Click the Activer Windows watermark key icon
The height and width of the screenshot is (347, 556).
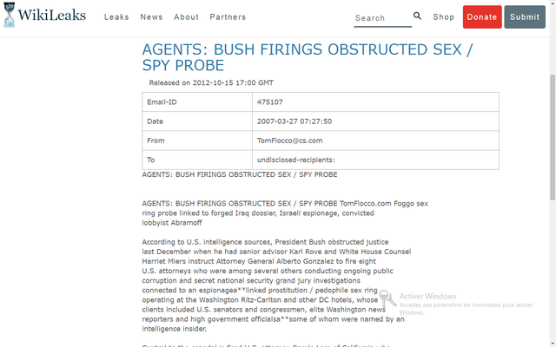click(387, 298)
